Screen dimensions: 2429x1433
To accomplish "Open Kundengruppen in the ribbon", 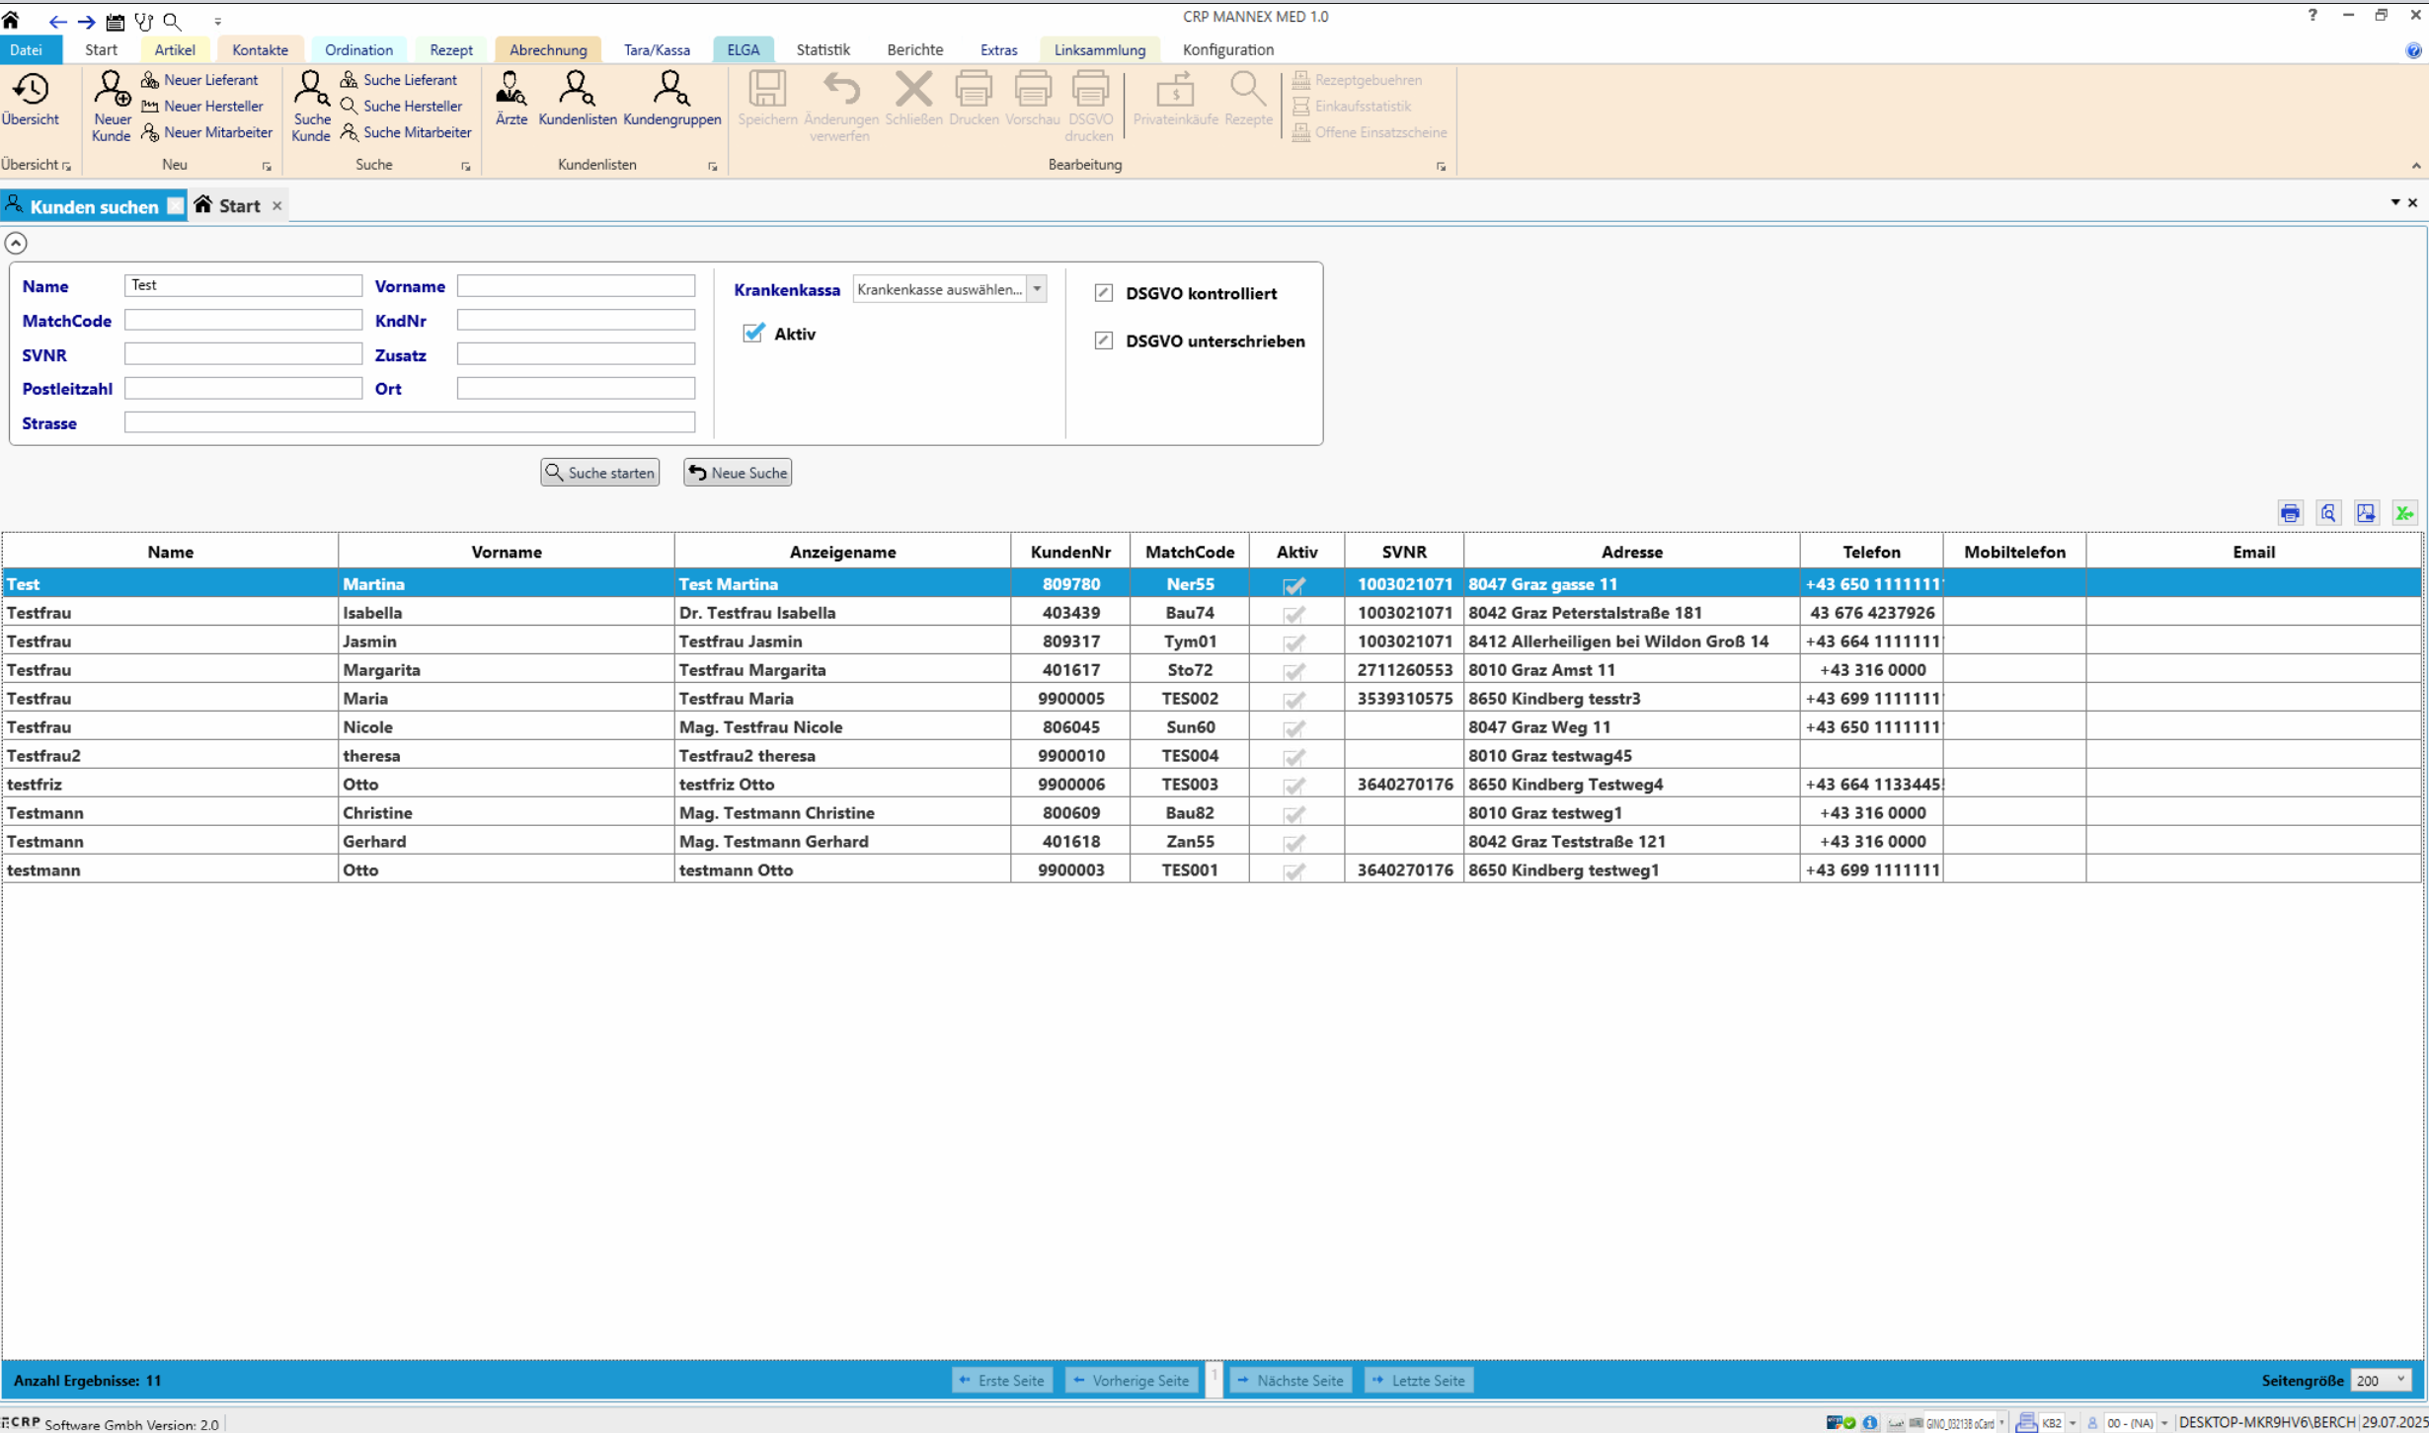I will (x=672, y=99).
